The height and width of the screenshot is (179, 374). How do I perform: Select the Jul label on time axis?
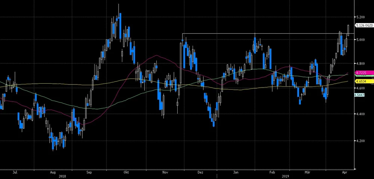point(15,173)
